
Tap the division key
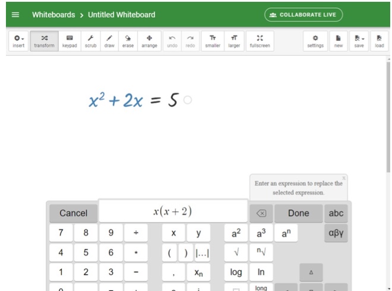point(136,233)
